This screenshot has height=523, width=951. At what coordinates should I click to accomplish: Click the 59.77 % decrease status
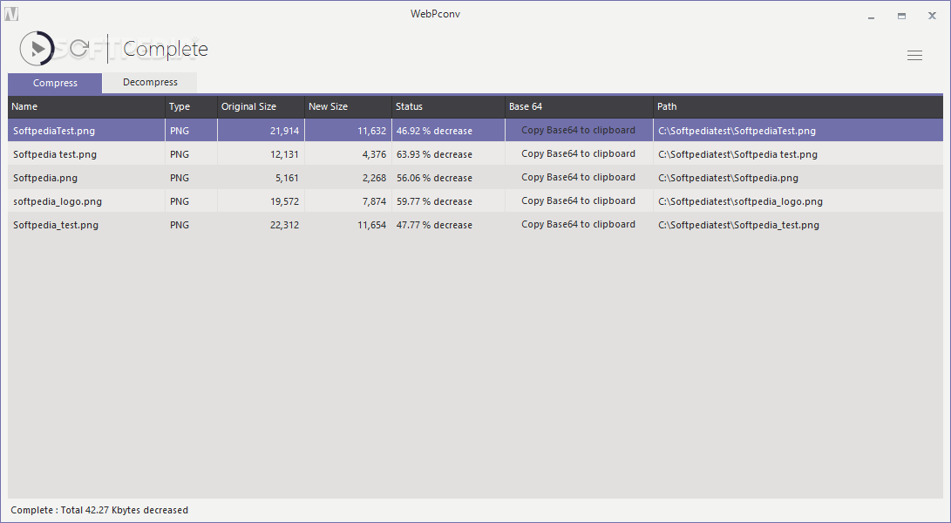(434, 201)
